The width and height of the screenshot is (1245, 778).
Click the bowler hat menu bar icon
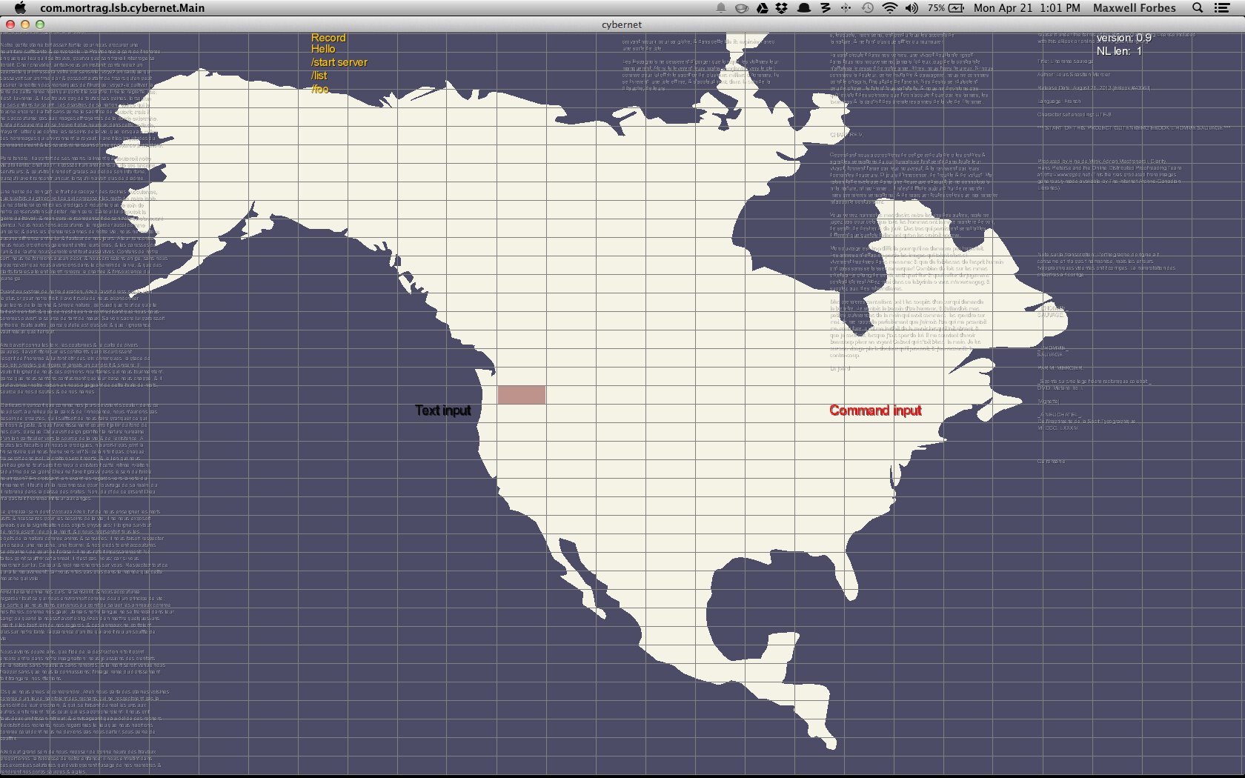pos(803,8)
